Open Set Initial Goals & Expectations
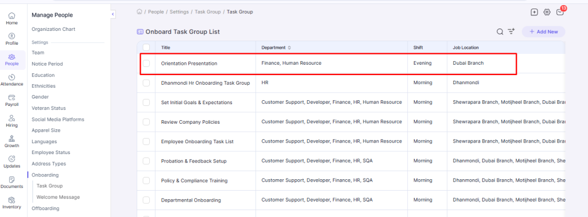588x217 pixels. coord(196,102)
